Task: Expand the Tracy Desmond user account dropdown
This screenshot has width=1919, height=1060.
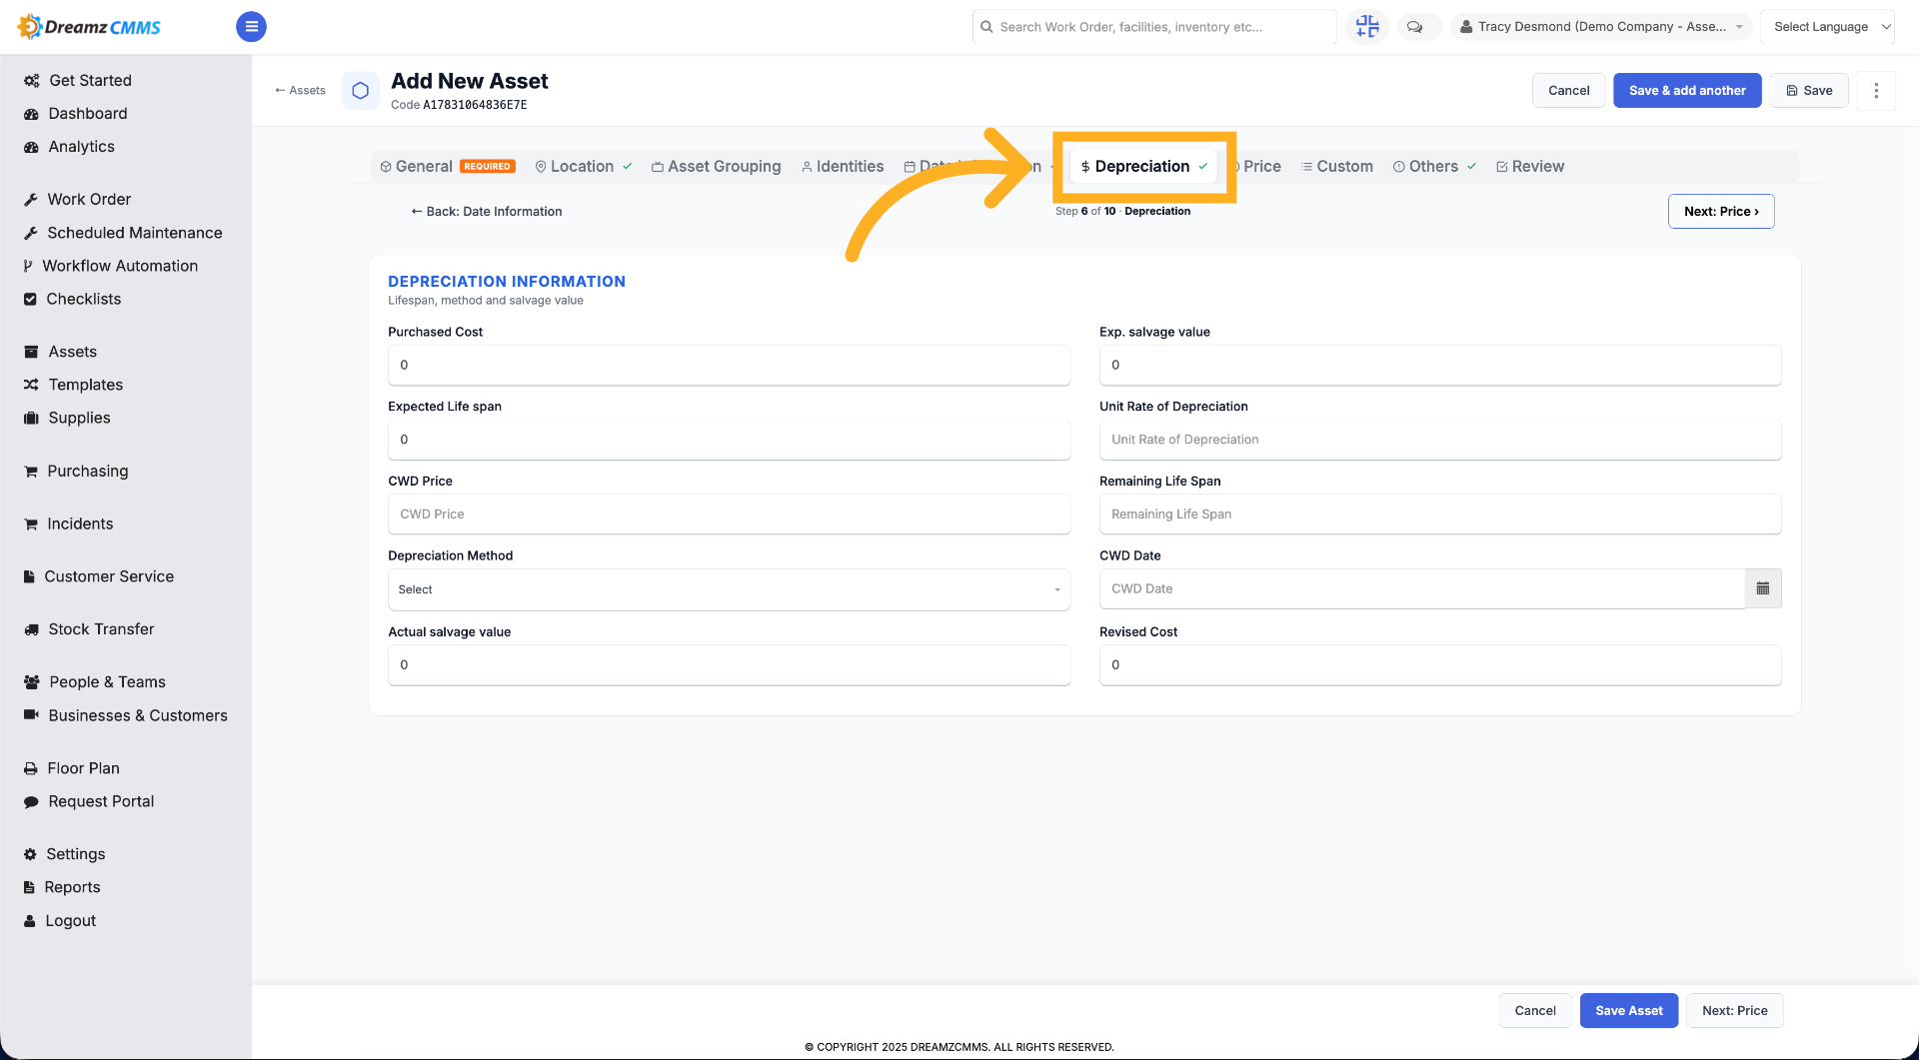Action: (x=1601, y=27)
